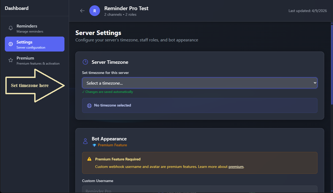Click the Premium star icon
Image resolution: width=333 pixels, height=193 pixels.
[x=11, y=60]
